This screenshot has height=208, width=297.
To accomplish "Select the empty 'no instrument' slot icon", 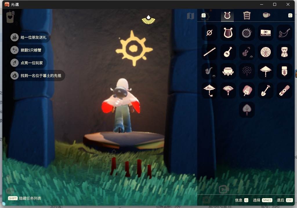I will click(x=209, y=33).
